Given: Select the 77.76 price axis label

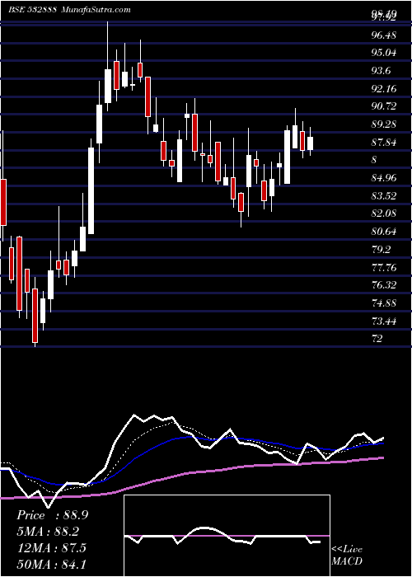Looking at the screenshot, I should tap(384, 267).
